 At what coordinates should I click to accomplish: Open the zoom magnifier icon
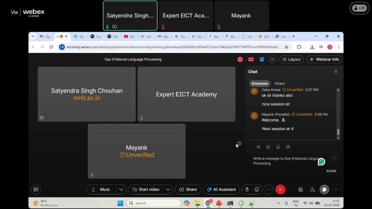pos(273,59)
